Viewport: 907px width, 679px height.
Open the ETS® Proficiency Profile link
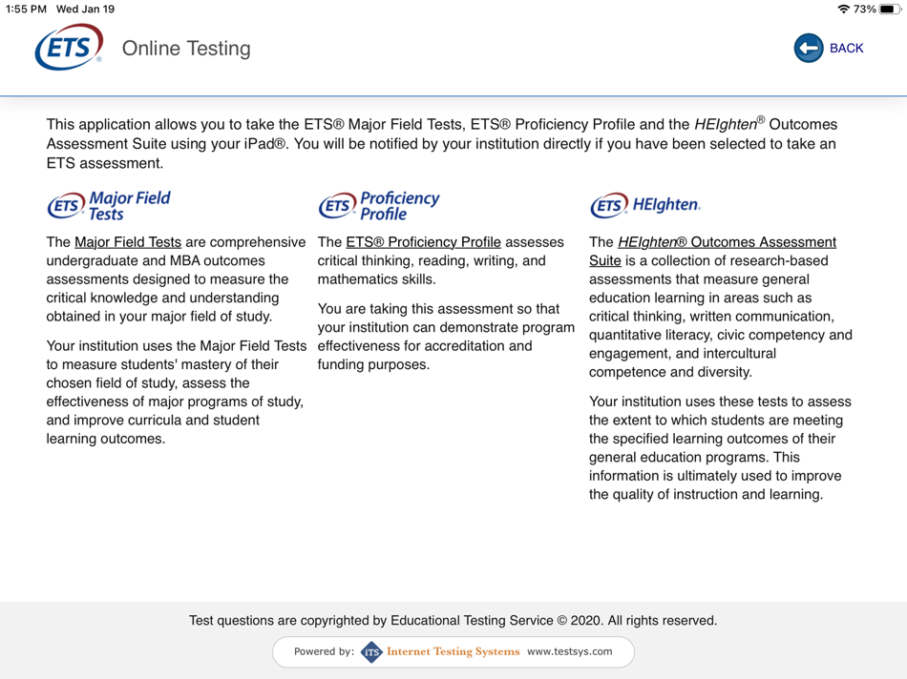(x=423, y=242)
